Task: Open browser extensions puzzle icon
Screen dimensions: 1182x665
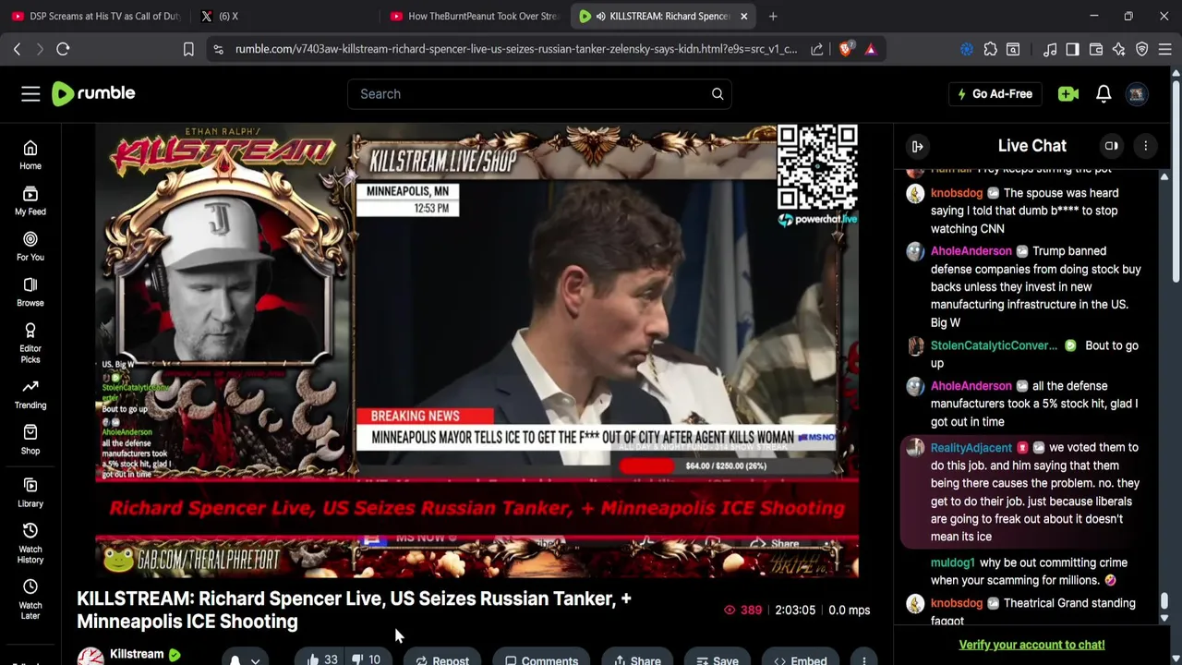Action: [991, 49]
